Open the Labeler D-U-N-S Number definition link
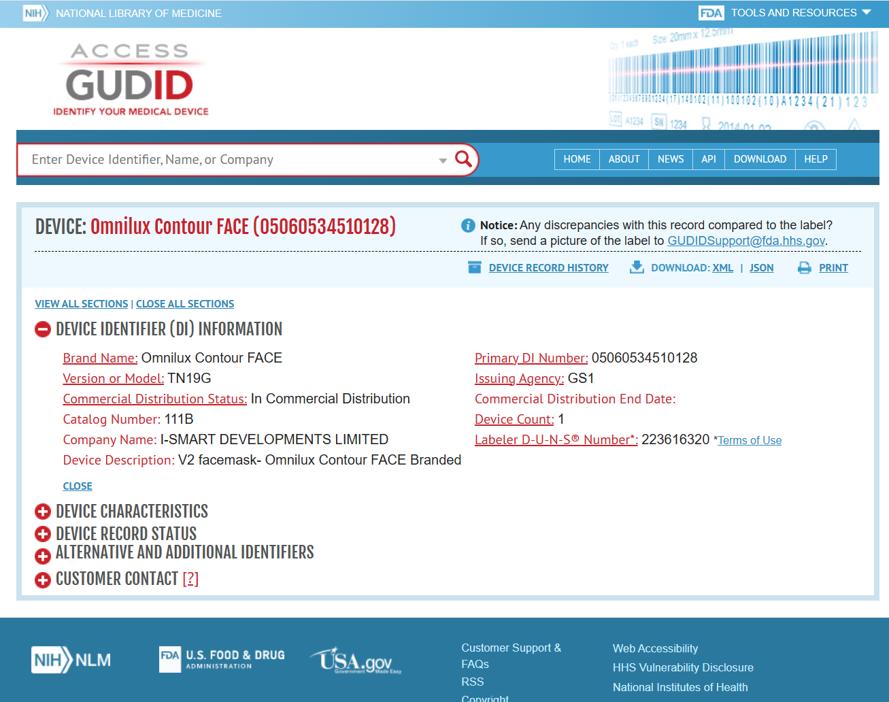889x702 pixels. coord(556,440)
